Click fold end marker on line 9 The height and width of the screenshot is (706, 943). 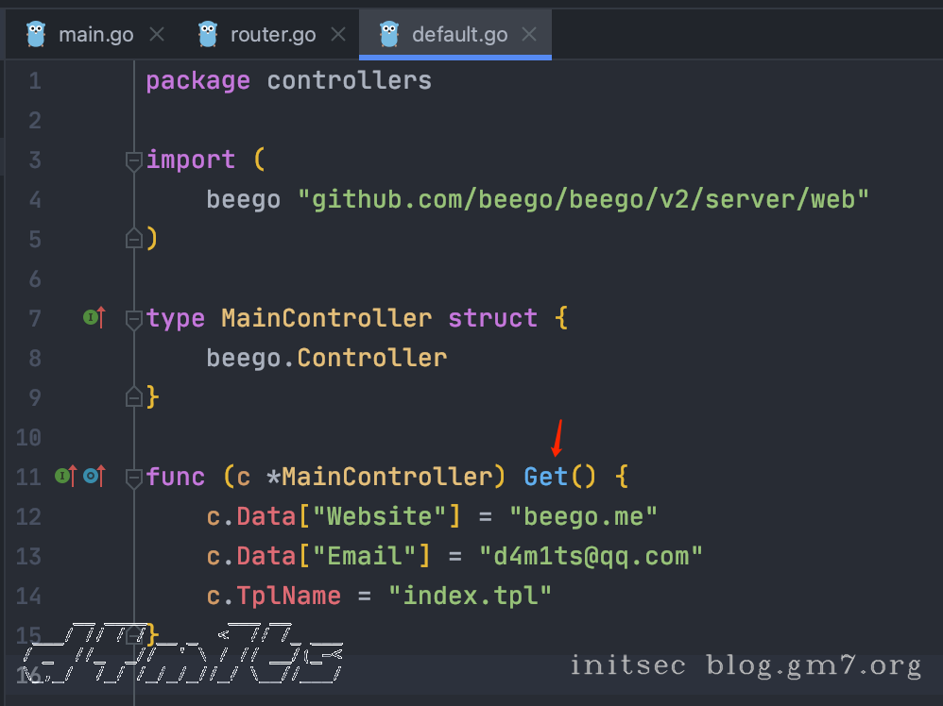pos(134,397)
